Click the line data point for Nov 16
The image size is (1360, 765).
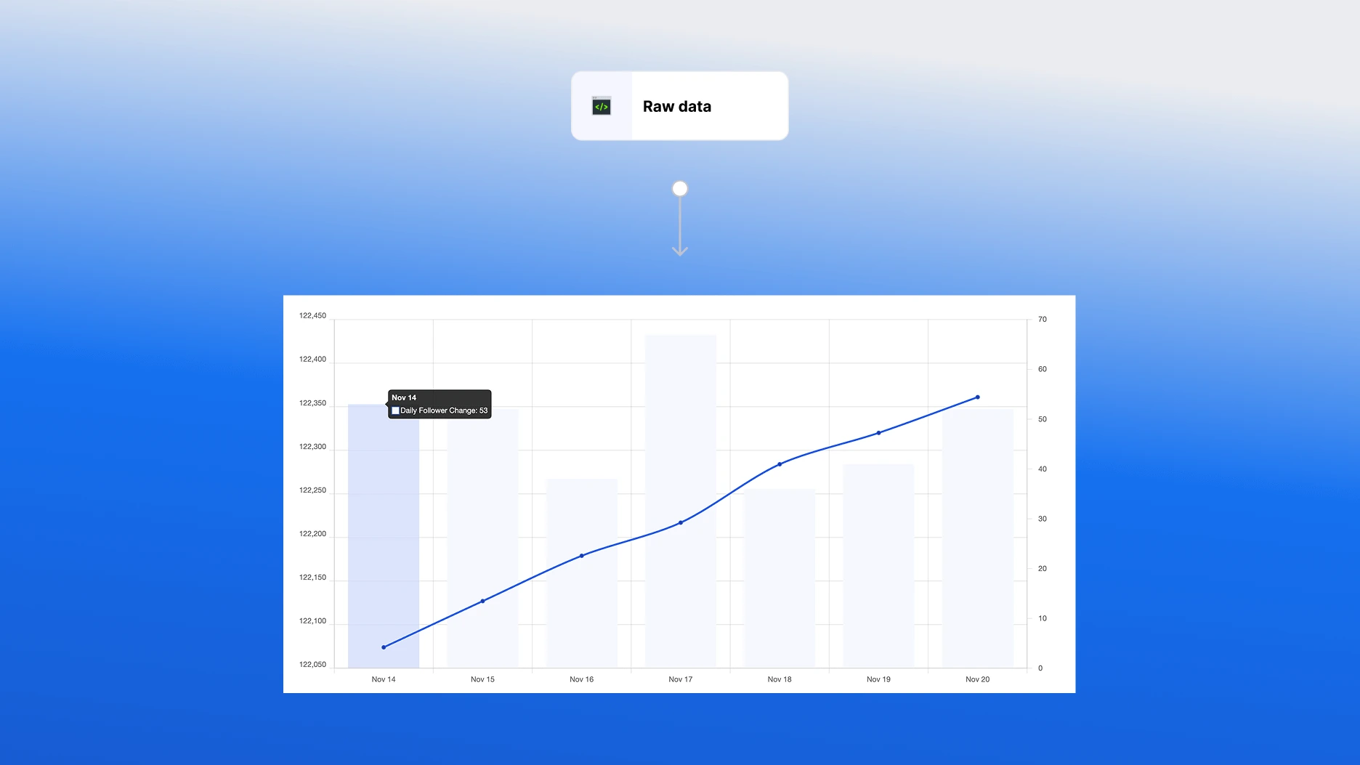tap(581, 556)
